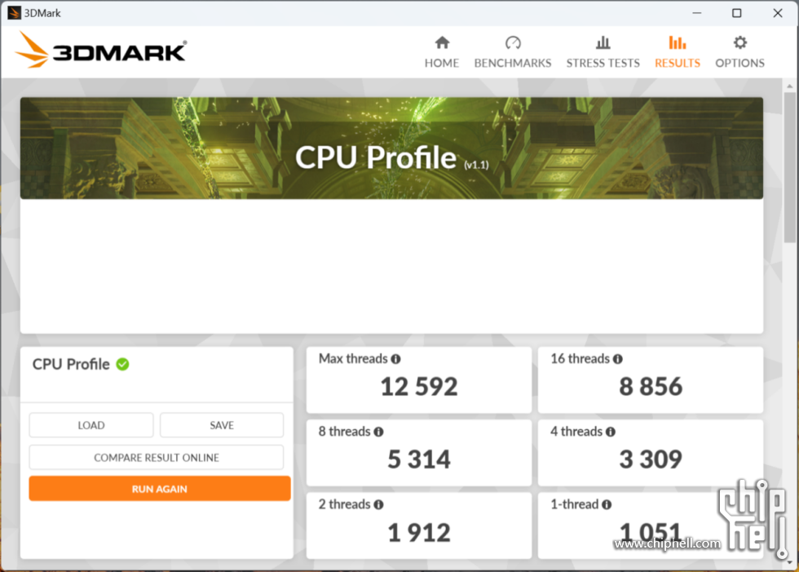
Task: Click the 8 threads score 5 314
Action: coord(419,459)
